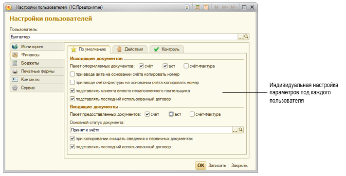This screenshot has height=176, width=346.
Task: Toggle the incoming акт checkbox
Action: click(x=171, y=114)
